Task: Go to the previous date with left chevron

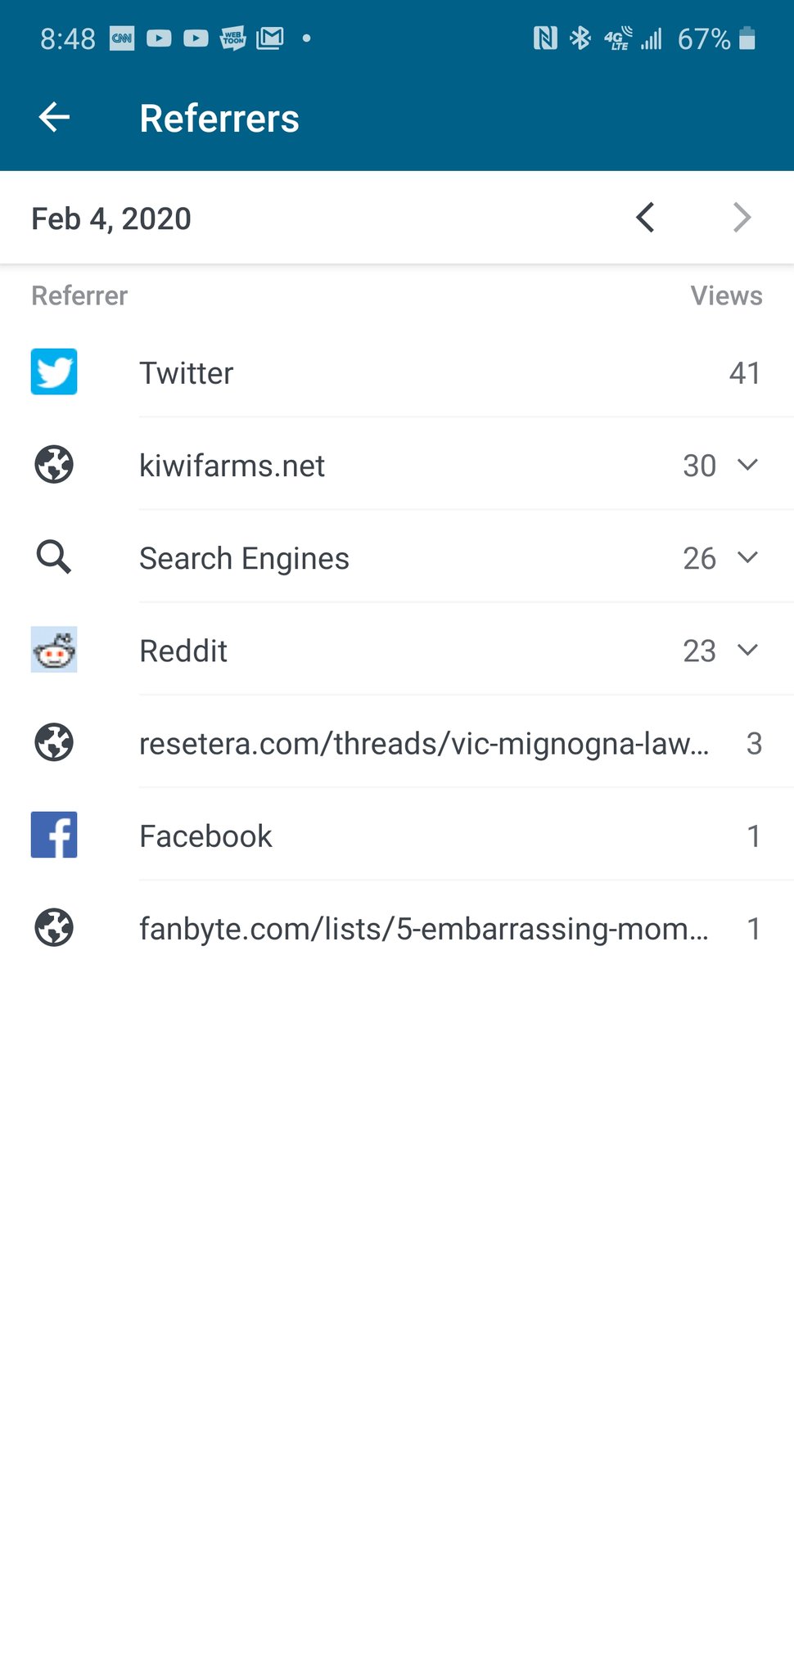Action: pos(645,218)
